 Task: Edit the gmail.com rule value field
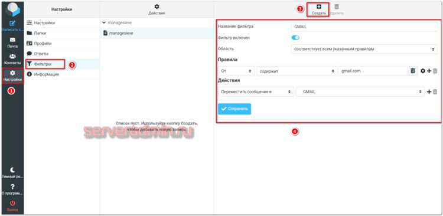coord(373,71)
